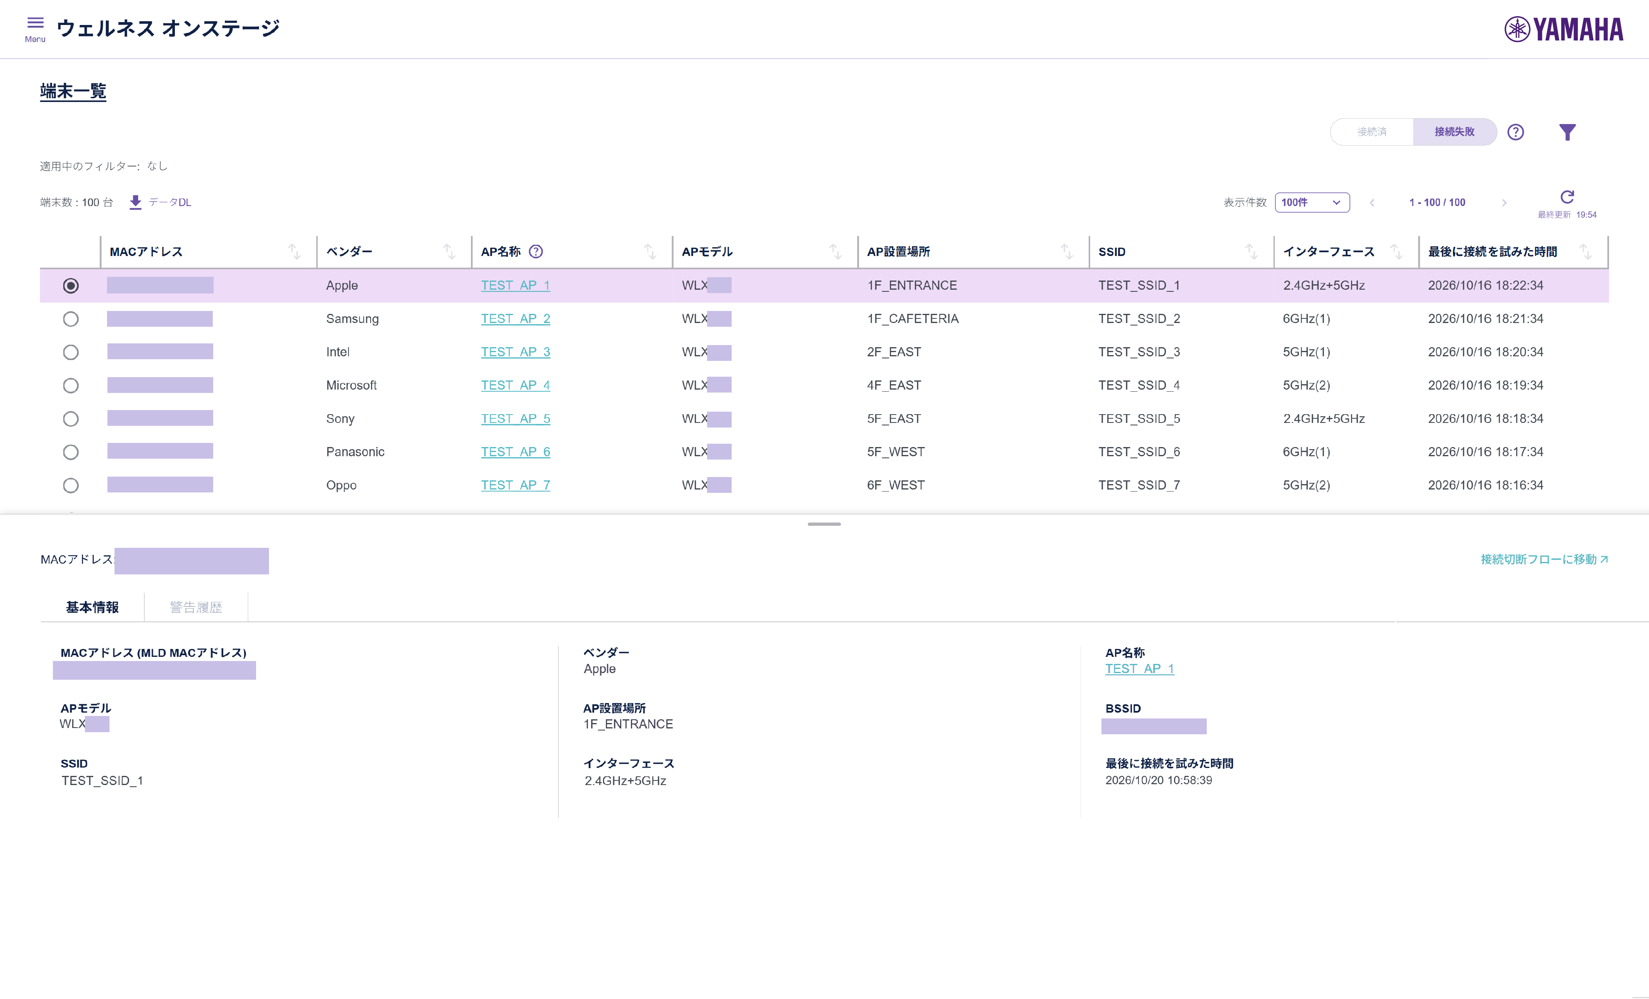
Task: Select the Apple row radio button
Action: 70,286
